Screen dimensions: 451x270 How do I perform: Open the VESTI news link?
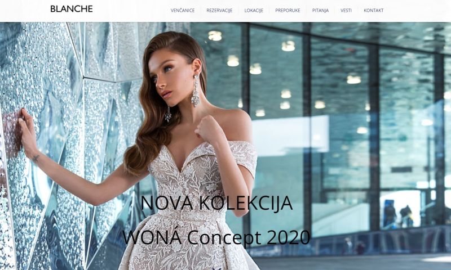[346, 10]
